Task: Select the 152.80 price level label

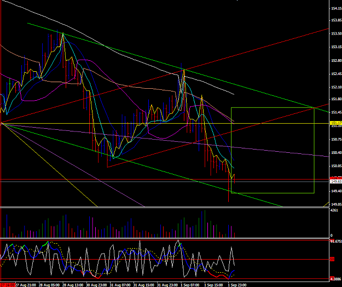Action: point(337,60)
